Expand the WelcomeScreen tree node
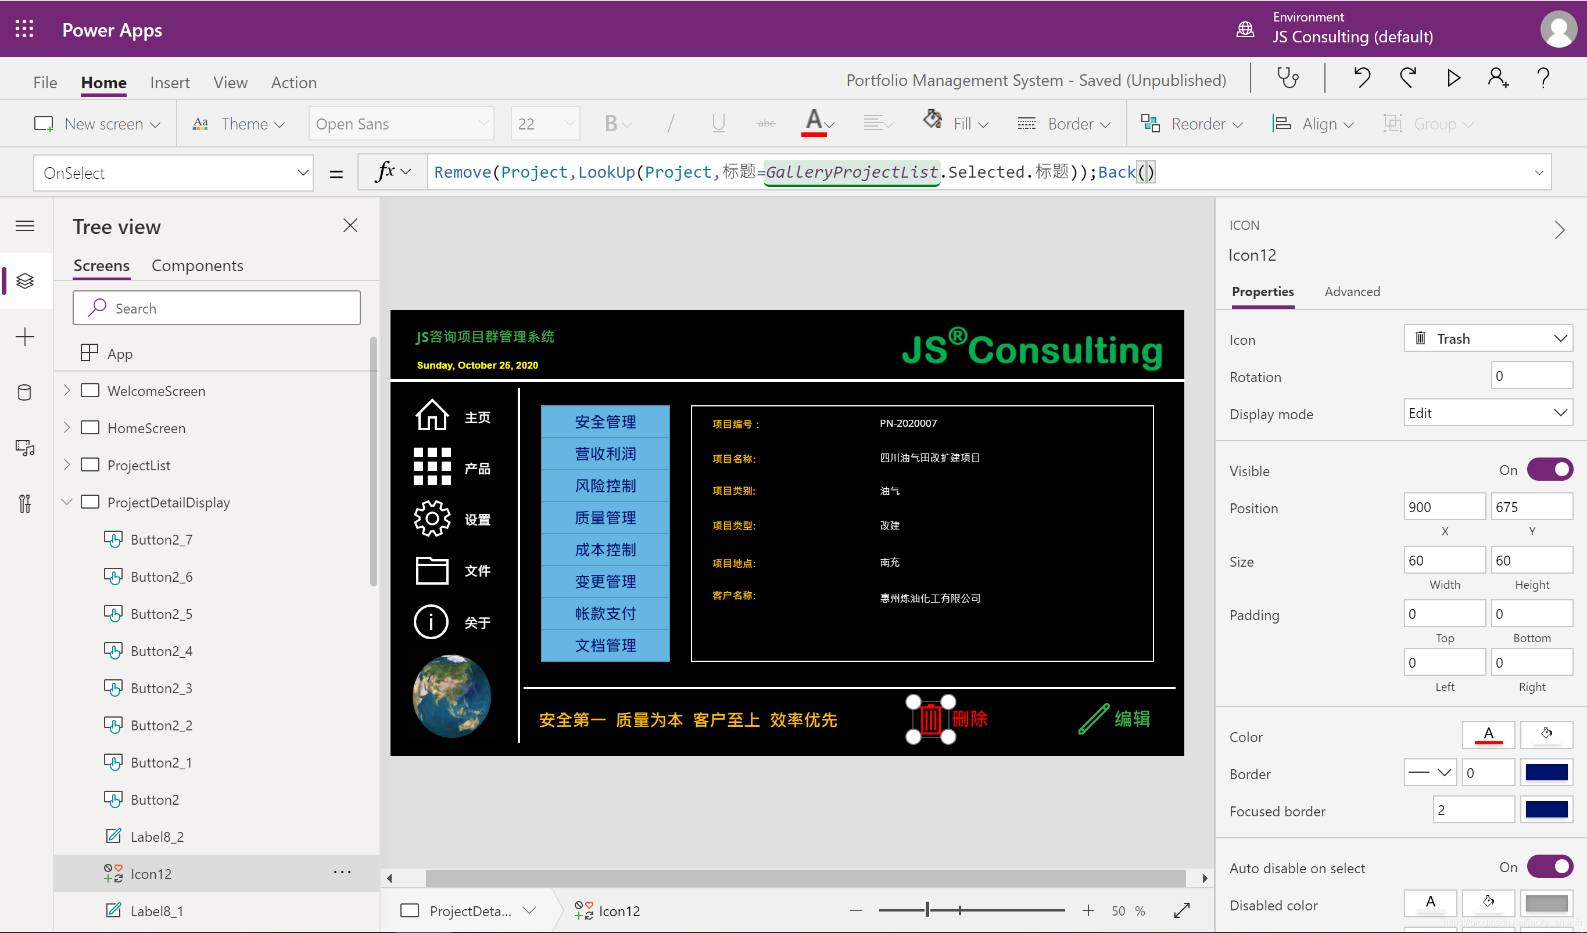This screenshot has height=933, width=1587. (x=67, y=391)
